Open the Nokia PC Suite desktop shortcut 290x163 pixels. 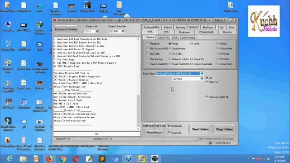tap(8, 67)
